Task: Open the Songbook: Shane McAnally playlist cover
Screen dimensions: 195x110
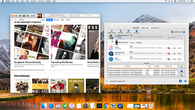Action: [31, 42]
